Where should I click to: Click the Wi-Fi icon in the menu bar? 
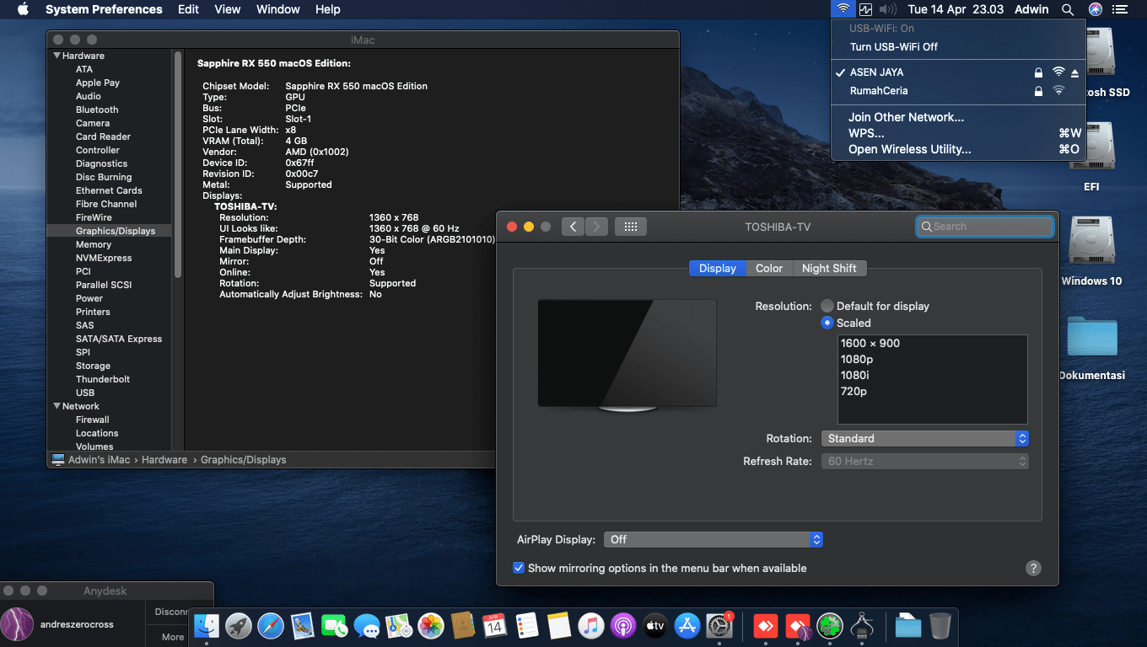[843, 9]
